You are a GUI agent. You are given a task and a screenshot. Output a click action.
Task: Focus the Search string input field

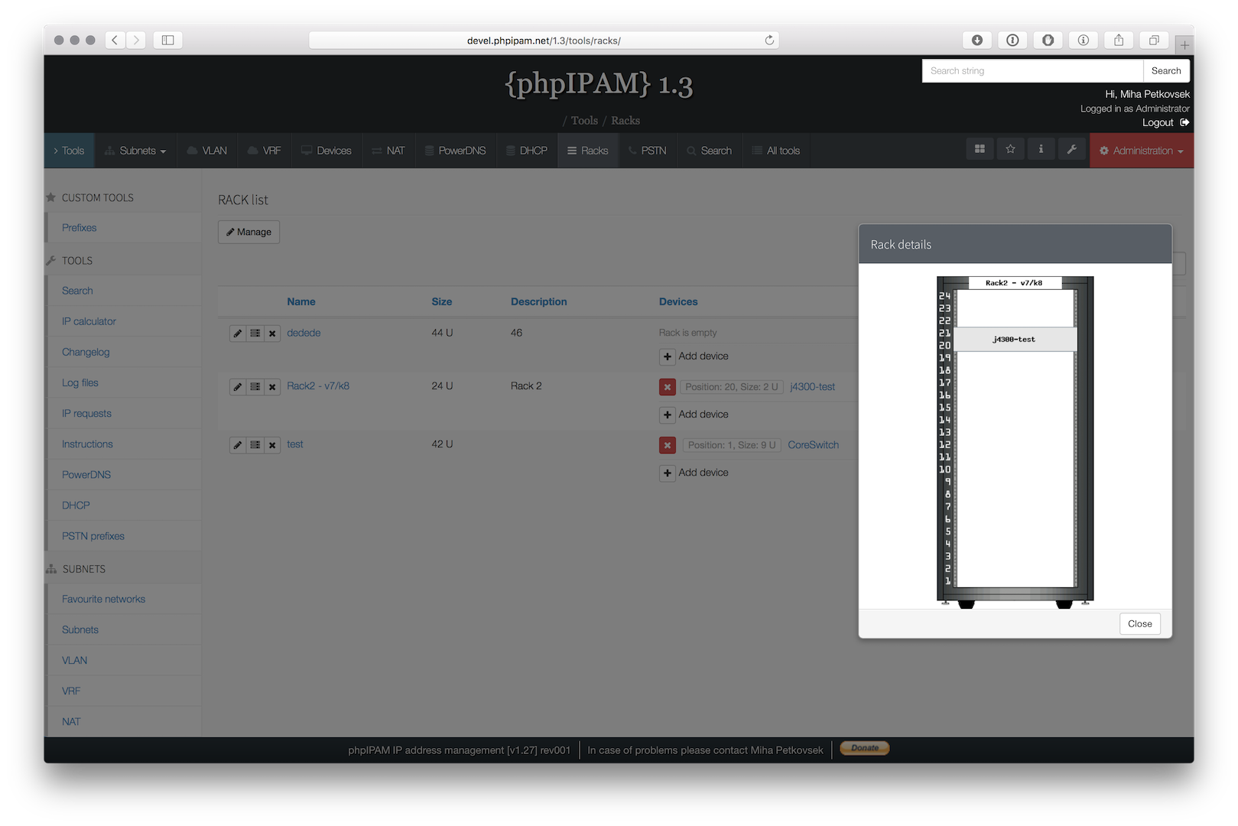[x=1032, y=70]
